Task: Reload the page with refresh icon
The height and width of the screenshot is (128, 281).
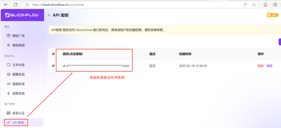Action: (16, 5)
